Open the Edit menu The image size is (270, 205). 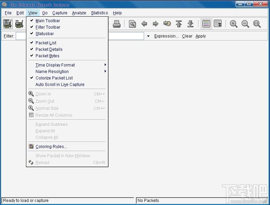pyautogui.click(x=20, y=13)
